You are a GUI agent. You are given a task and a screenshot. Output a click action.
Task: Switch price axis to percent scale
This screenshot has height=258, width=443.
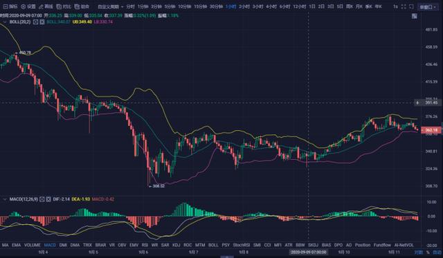click(x=428, y=252)
